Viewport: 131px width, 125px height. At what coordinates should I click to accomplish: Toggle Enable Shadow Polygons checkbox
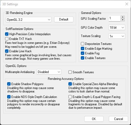(x=9, y=84)
